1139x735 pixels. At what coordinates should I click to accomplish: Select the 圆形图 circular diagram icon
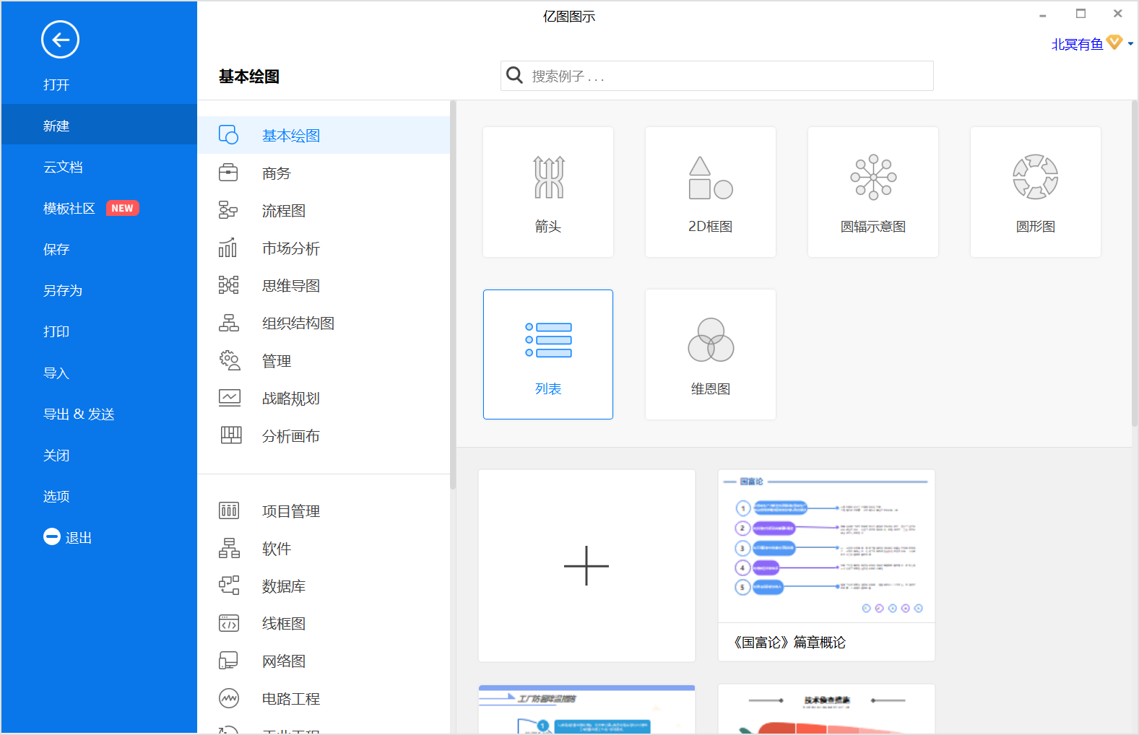click(1035, 178)
